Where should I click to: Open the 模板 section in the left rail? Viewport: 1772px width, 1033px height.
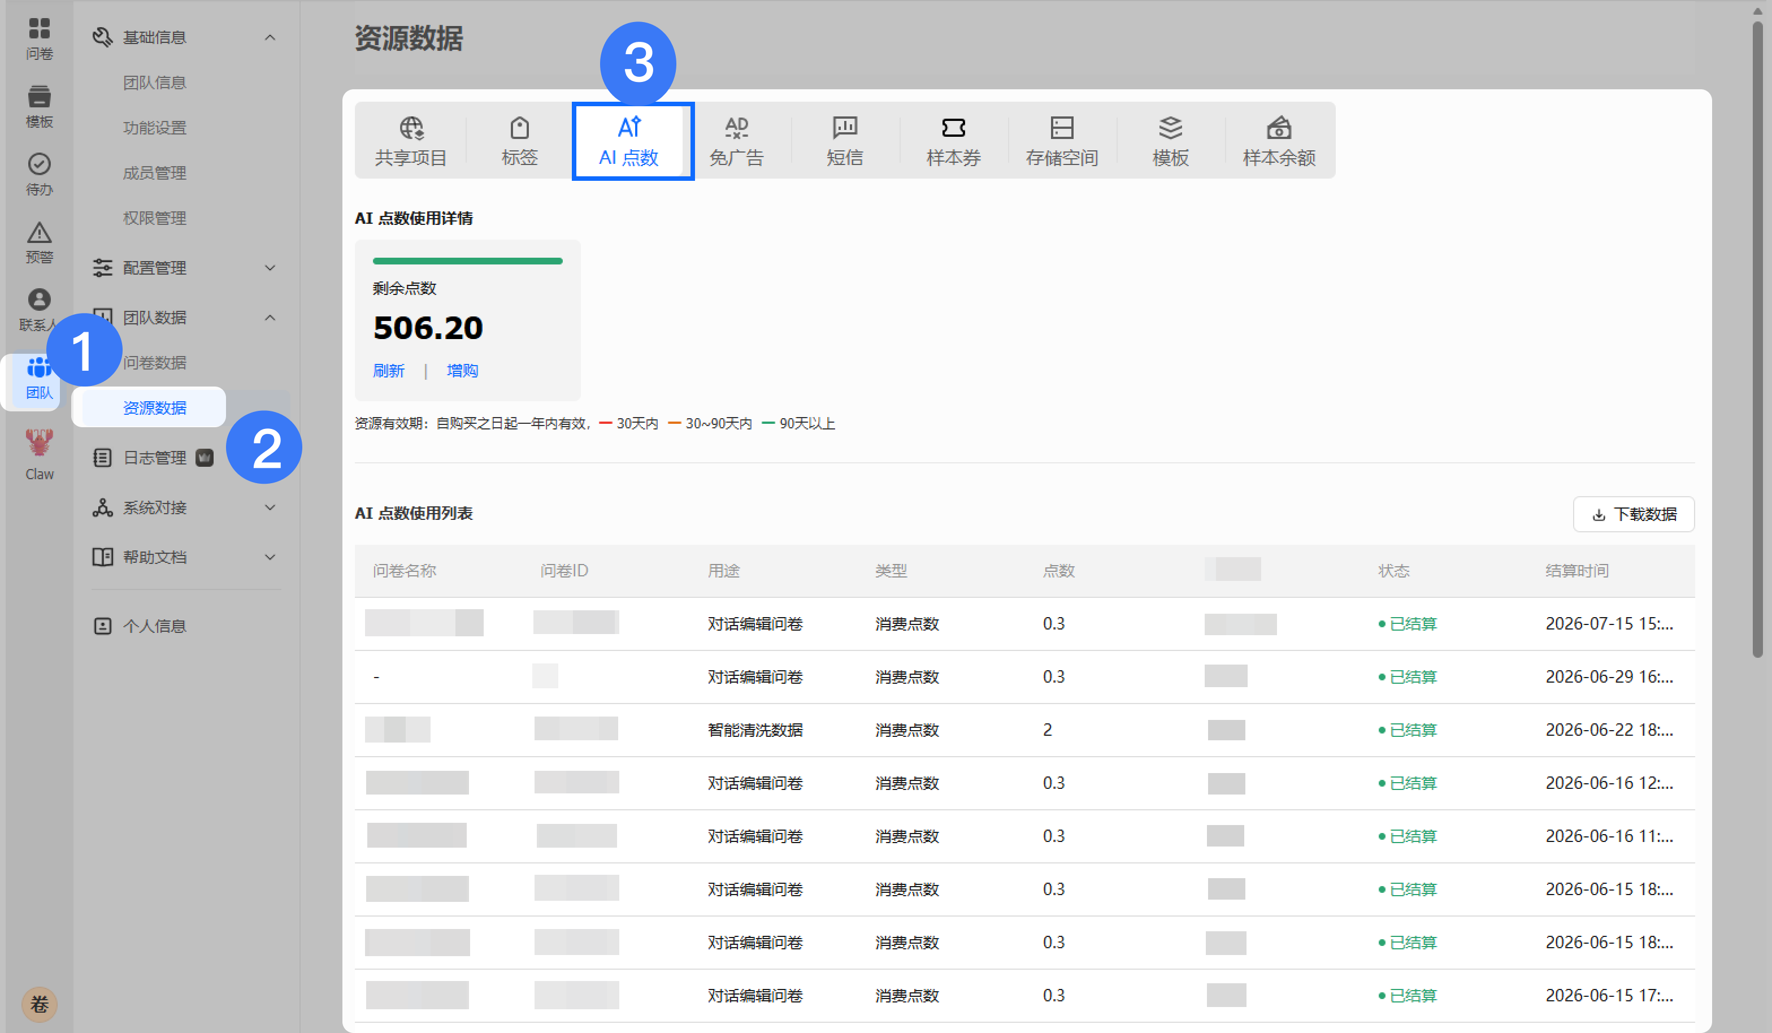tap(40, 107)
